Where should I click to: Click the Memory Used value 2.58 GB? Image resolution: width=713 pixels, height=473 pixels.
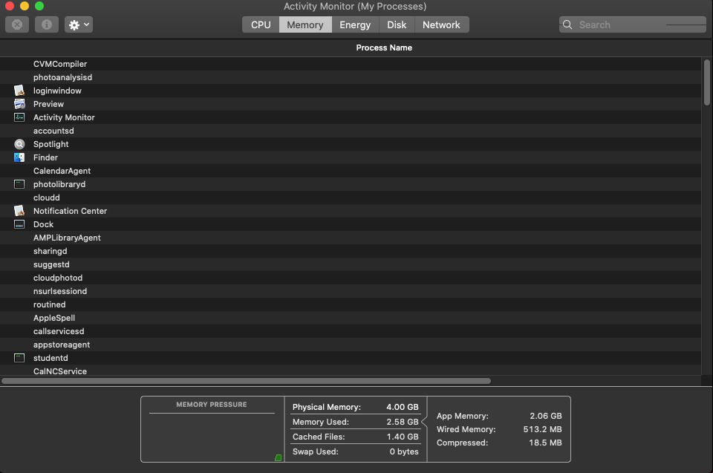point(403,422)
